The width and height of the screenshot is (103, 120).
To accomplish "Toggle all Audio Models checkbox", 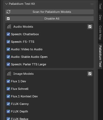I will pyautogui.click(x=90, y=27).
